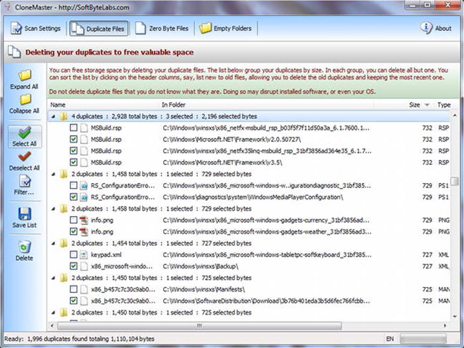The image size is (464, 348).
Task: Select x86_microsoft-windo file in Backup folder
Action: [x=121, y=266]
